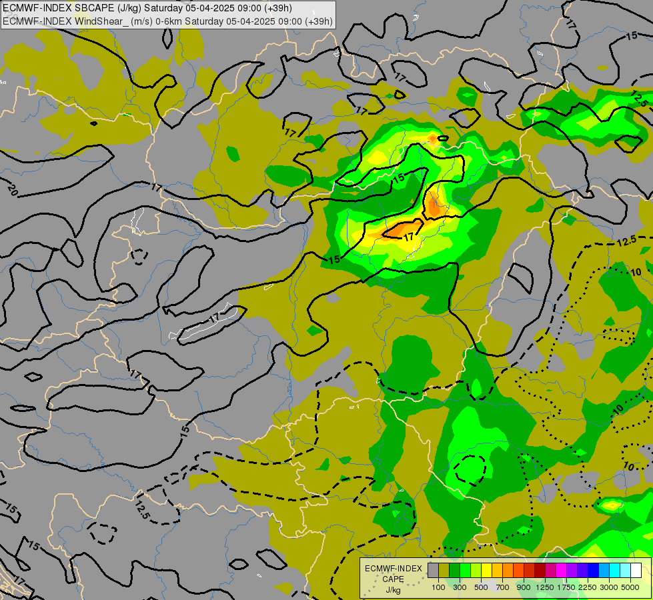
Task: Click the 500 legend tick label
Action: pos(481,587)
